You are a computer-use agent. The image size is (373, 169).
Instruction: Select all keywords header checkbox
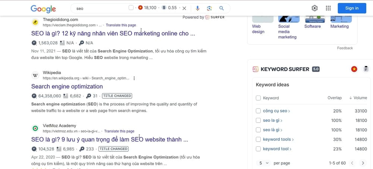(258, 98)
